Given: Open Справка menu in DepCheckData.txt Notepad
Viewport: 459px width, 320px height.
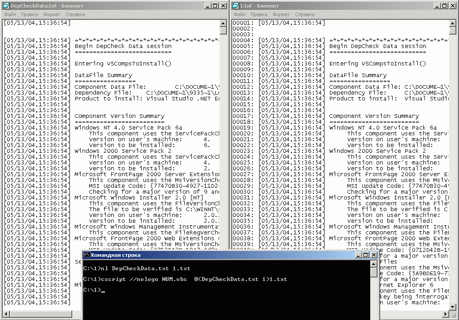Looking at the screenshot, I should (x=75, y=14).
